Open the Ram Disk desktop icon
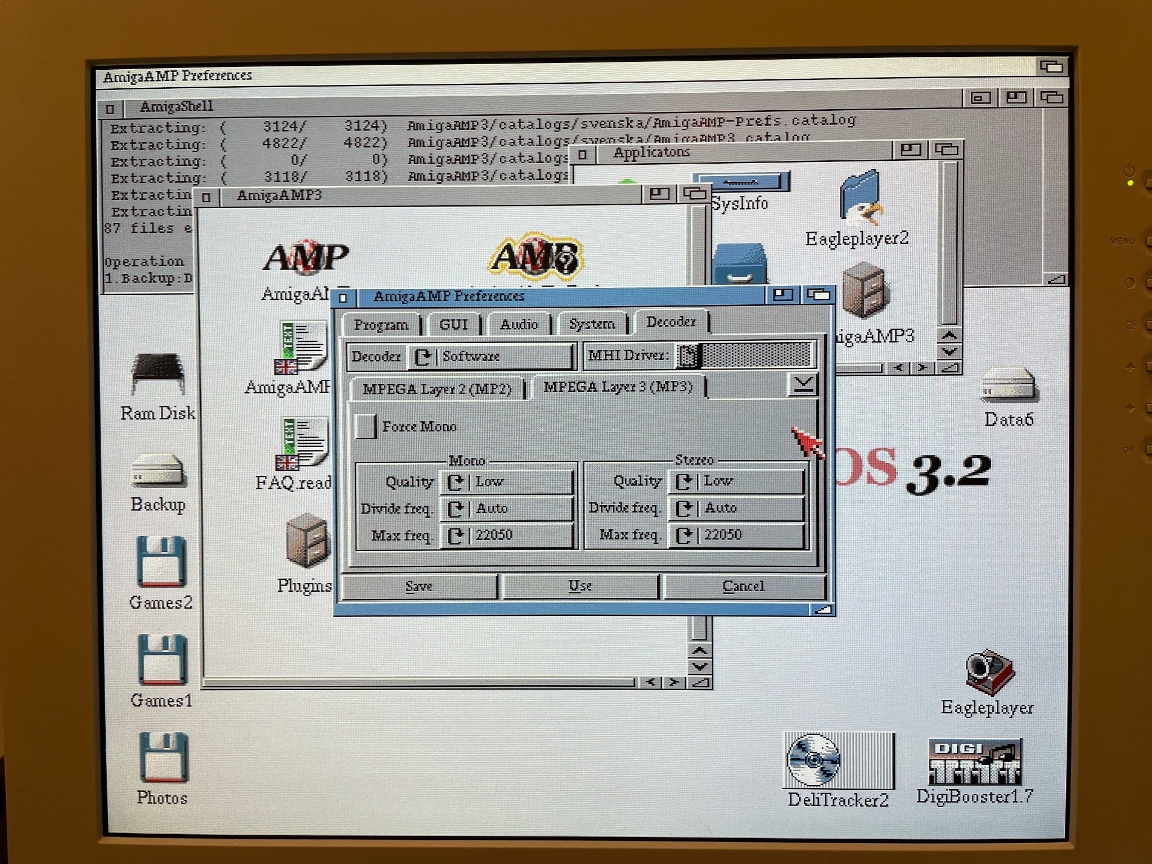The width and height of the screenshot is (1152, 864). pos(158,374)
